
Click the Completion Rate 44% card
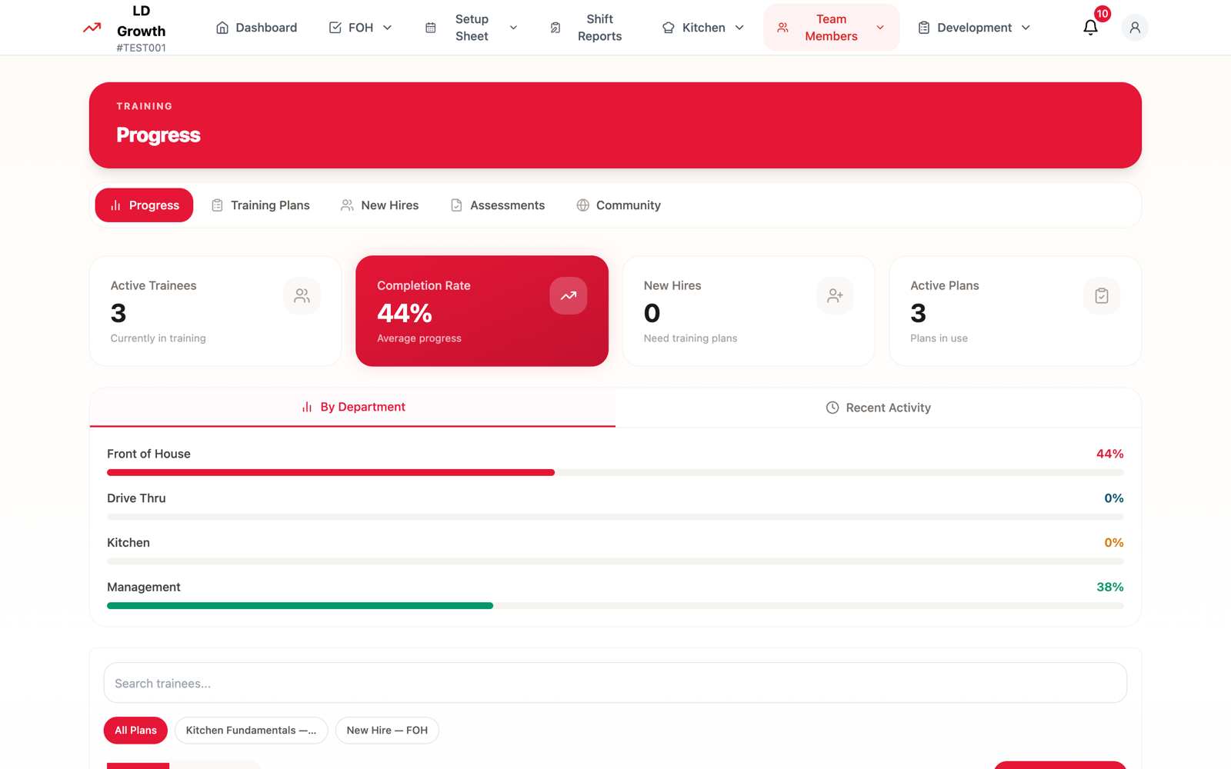pos(482,311)
